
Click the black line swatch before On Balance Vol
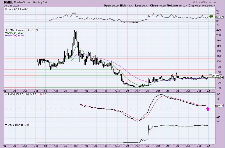[6, 125]
